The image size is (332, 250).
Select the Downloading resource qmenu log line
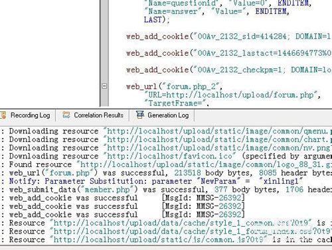click(x=166, y=131)
